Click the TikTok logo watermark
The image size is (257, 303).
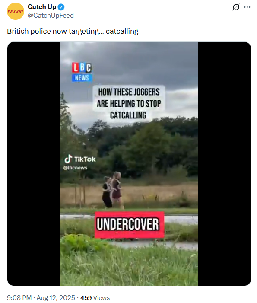click(80, 159)
